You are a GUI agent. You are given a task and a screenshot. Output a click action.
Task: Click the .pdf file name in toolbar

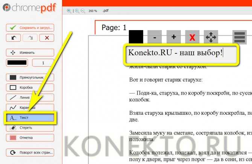coord(106,11)
